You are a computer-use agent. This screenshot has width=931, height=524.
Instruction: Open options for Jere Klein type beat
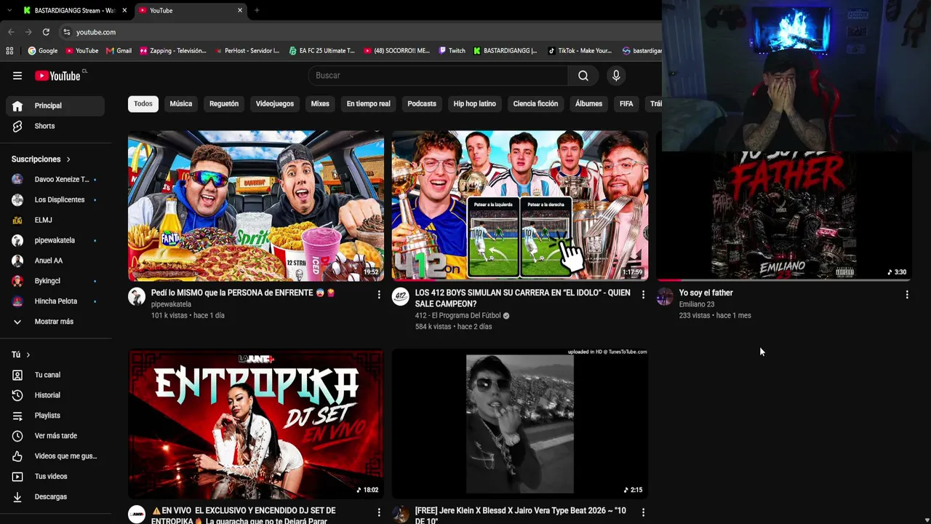tap(643, 513)
